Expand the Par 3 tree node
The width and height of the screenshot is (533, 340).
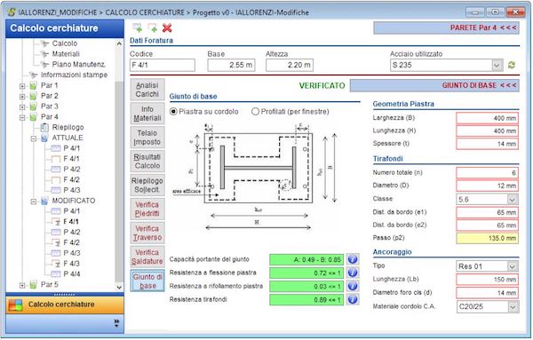pos(22,107)
